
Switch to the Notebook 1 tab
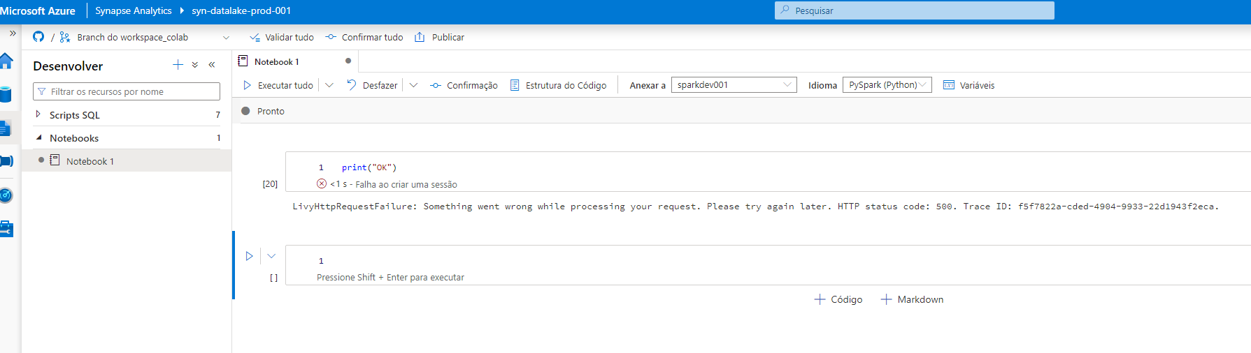click(277, 61)
